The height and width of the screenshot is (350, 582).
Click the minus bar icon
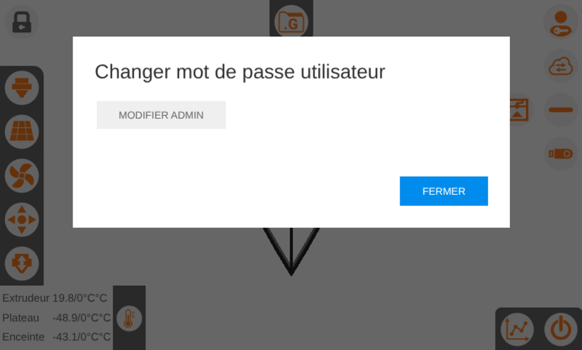tap(560, 110)
